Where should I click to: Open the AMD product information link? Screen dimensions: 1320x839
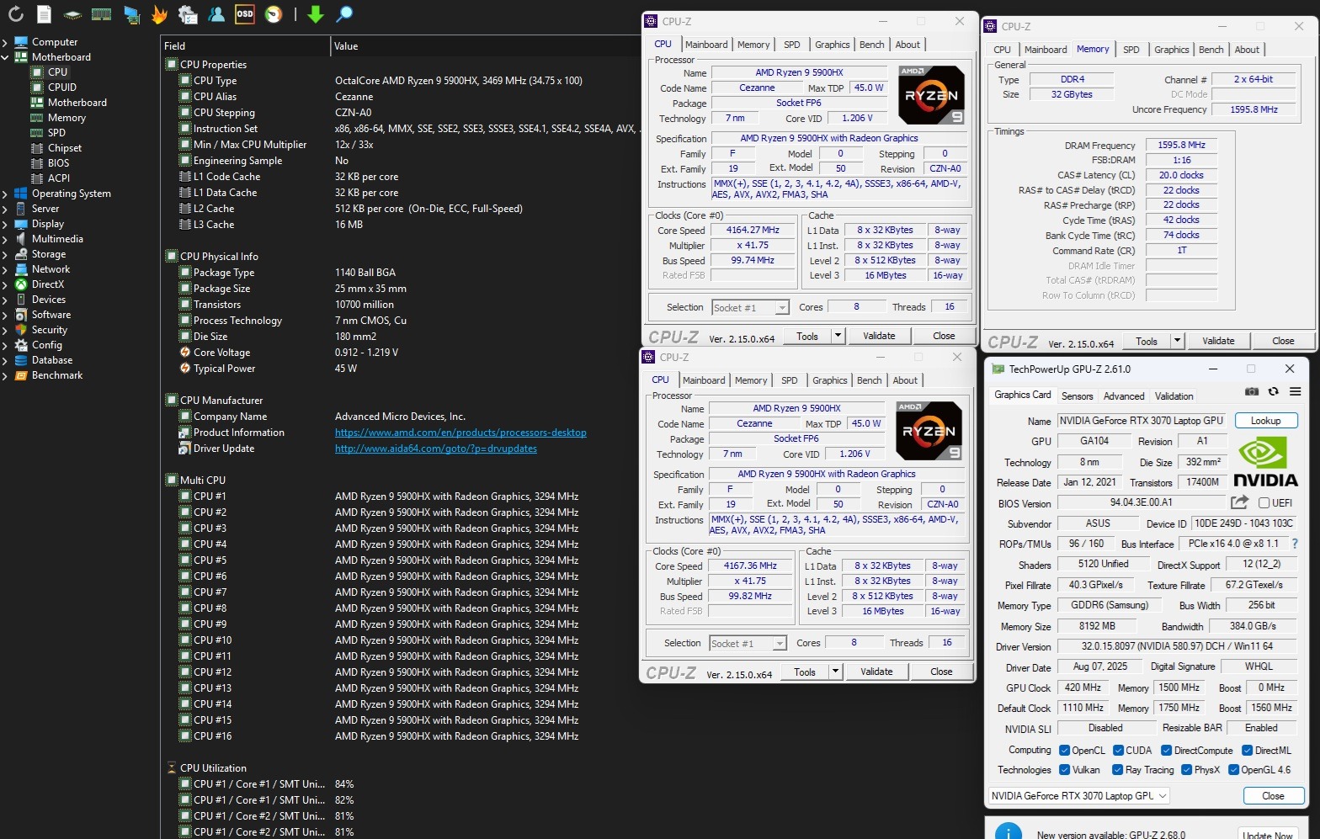coord(460,433)
